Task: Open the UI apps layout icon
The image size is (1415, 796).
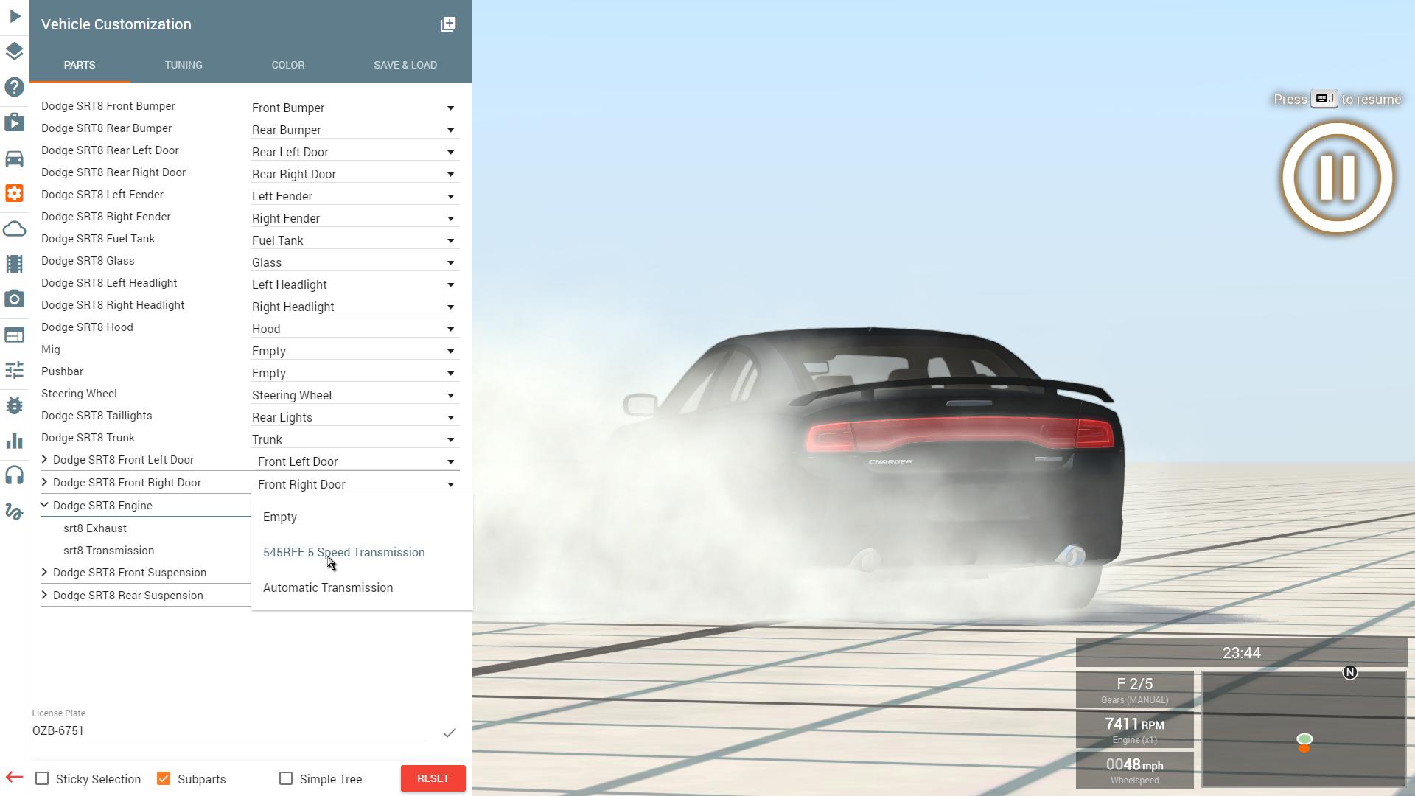Action: pyautogui.click(x=15, y=335)
